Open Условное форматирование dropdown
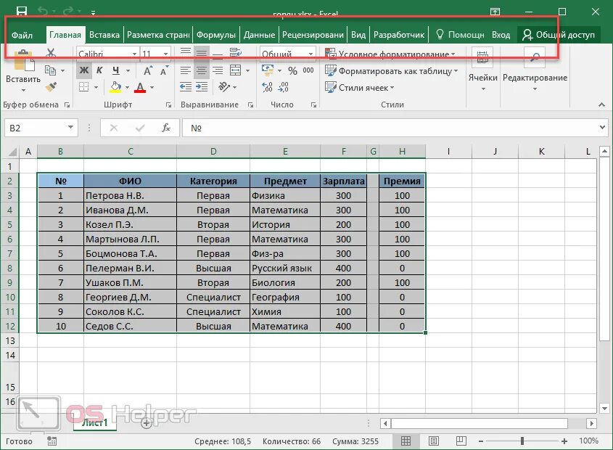613x450 pixels. click(x=390, y=54)
